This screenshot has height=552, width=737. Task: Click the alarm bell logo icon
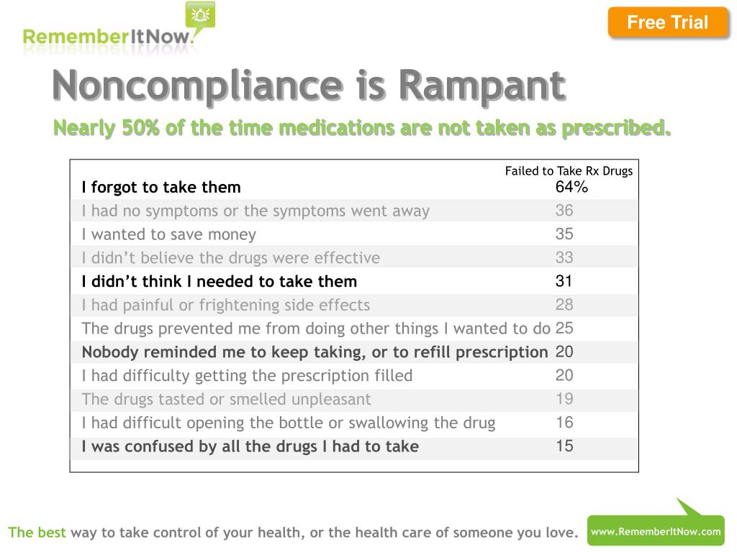tap(201, 15)
